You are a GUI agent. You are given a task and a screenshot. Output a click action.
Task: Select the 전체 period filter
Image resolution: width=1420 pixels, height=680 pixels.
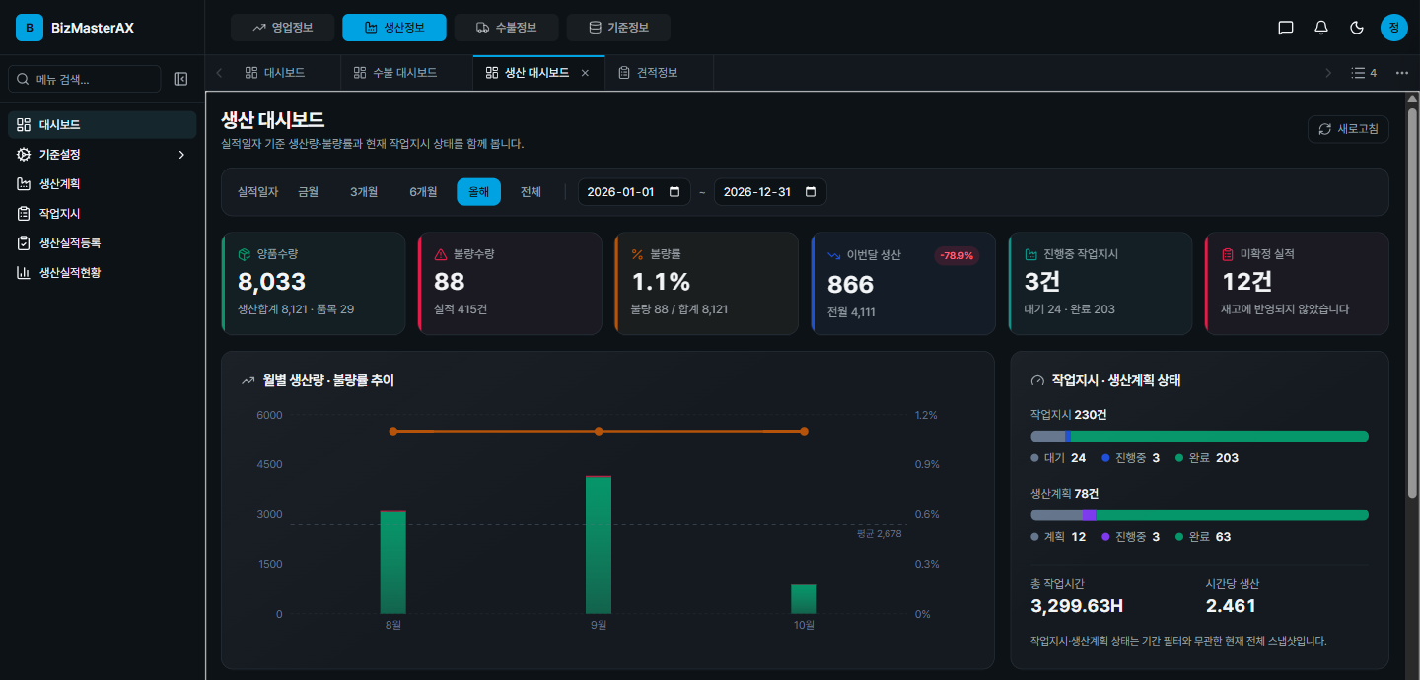[531, 192]
